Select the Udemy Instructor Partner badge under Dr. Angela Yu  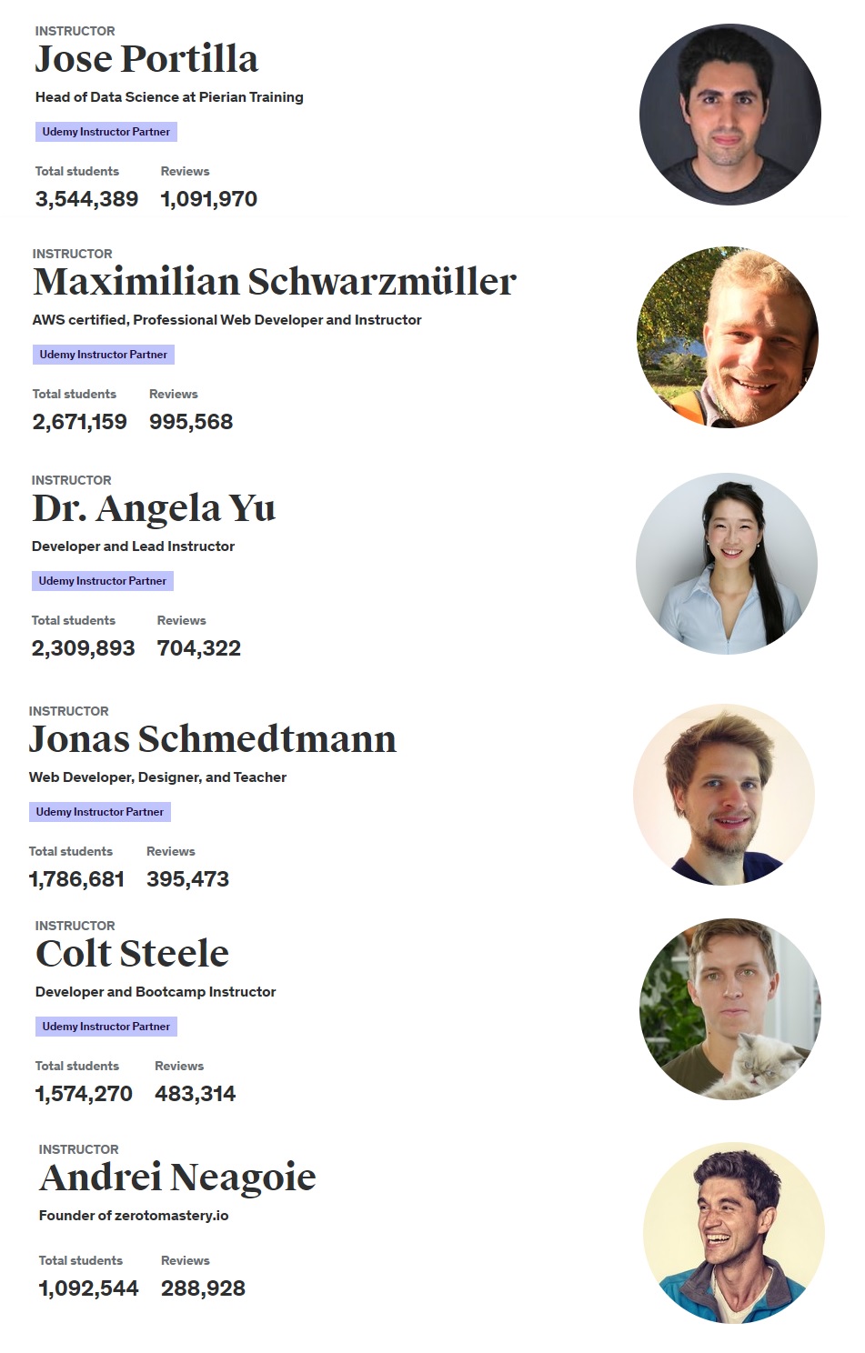(103, 581)
